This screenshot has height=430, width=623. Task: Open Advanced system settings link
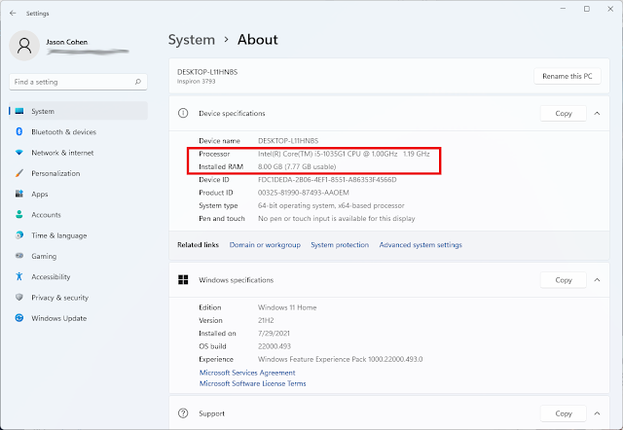[x=421, y=244]
